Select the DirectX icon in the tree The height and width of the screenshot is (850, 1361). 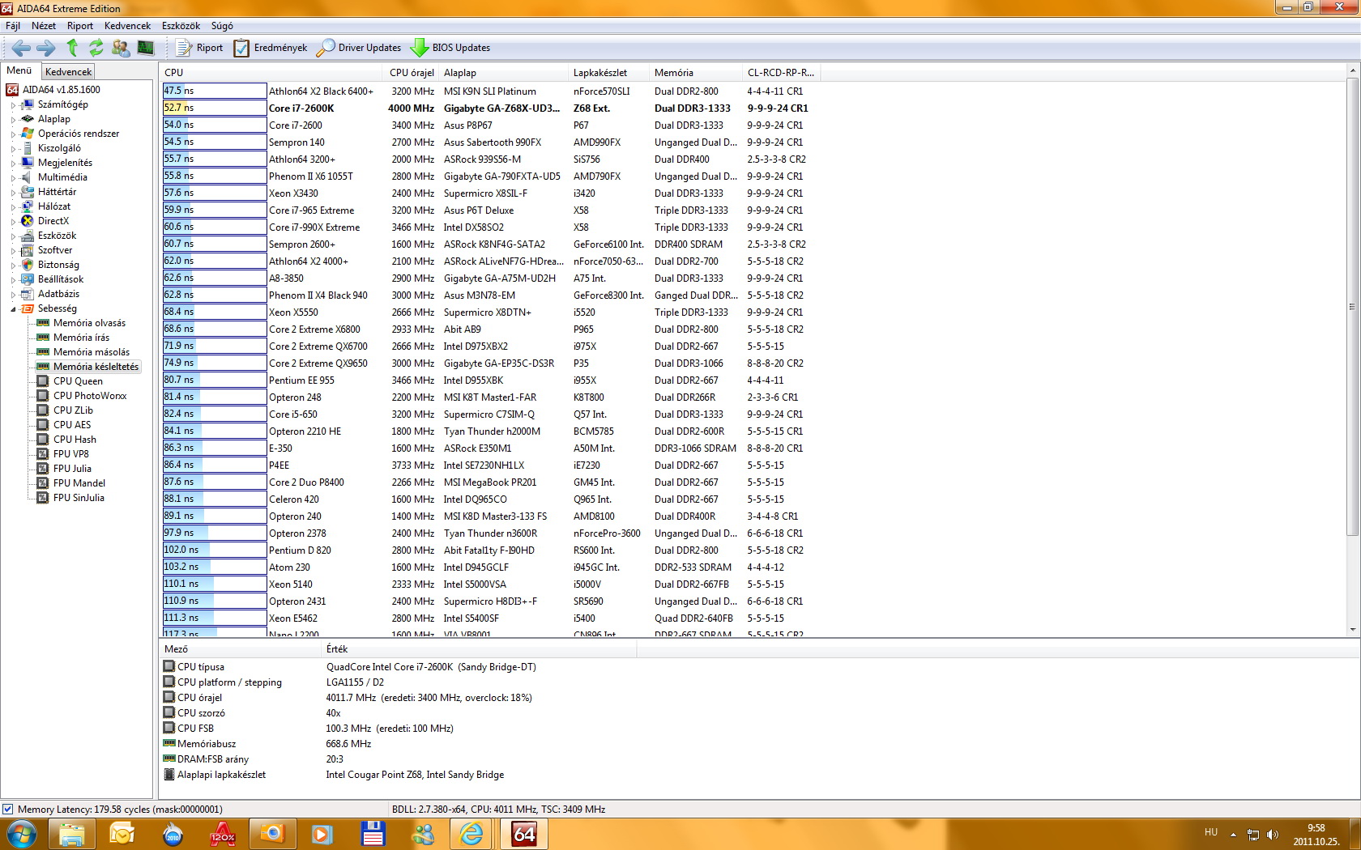[x=28, y=221]
